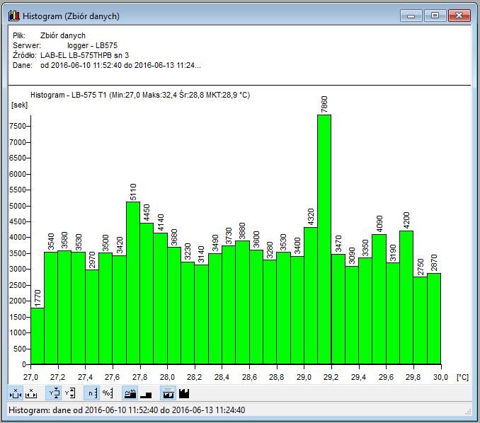Switch scale to percent '%' mode

point(108,393)
